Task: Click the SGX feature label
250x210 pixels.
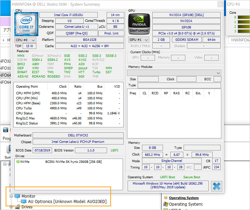Action: coord(81,77)
